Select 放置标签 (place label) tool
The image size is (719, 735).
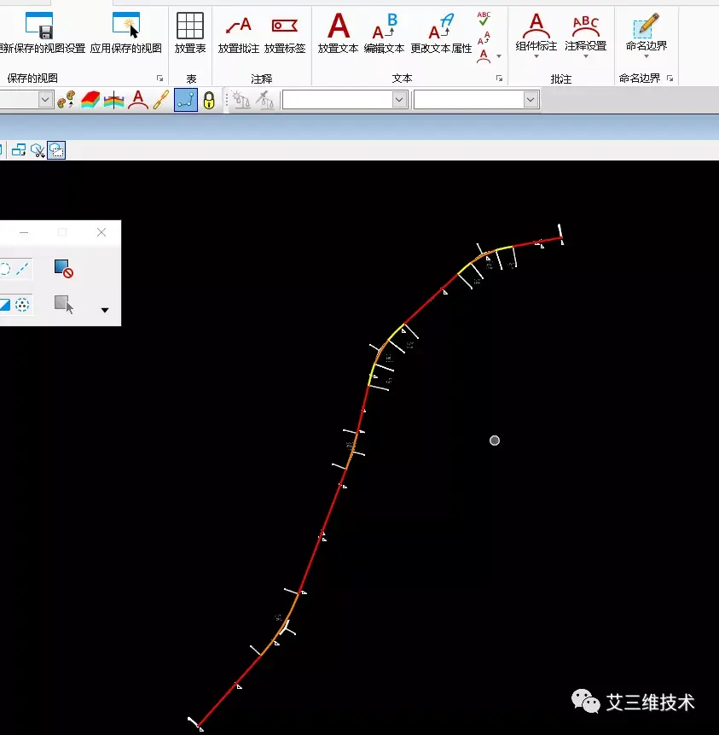click(285, 33)
